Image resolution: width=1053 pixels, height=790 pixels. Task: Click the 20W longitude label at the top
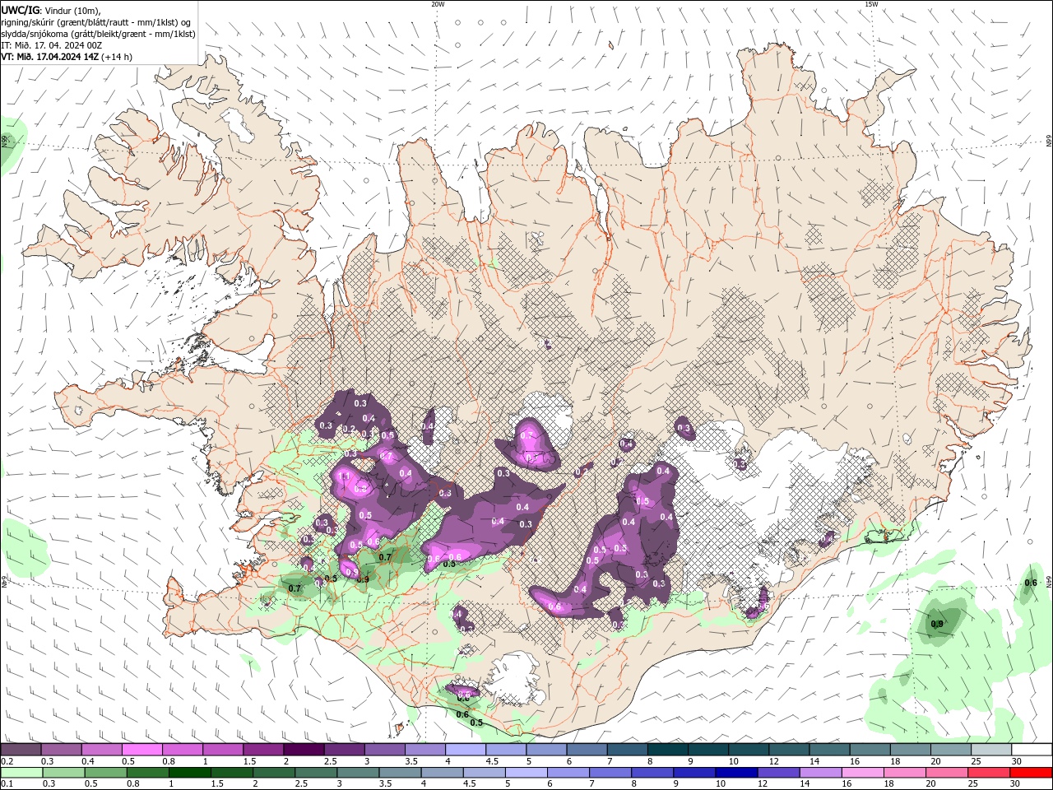[438, 4]
